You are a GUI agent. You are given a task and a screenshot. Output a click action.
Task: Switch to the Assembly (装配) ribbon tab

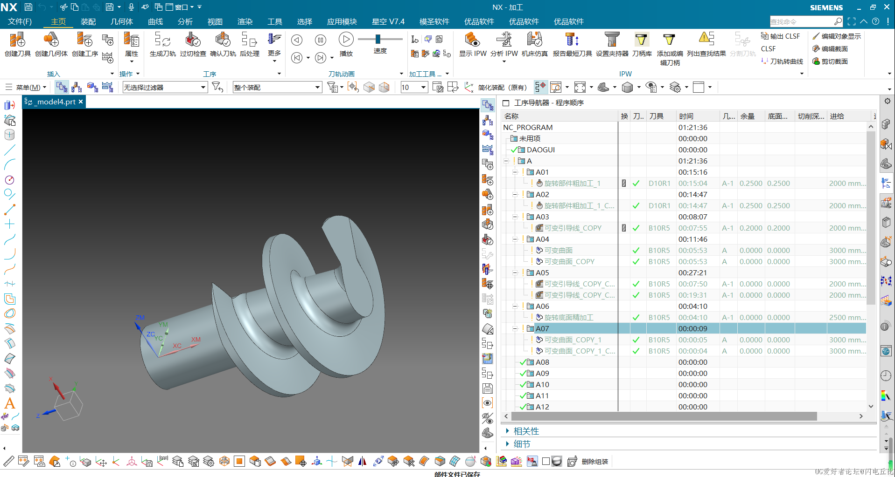click(x=88, y=21)
